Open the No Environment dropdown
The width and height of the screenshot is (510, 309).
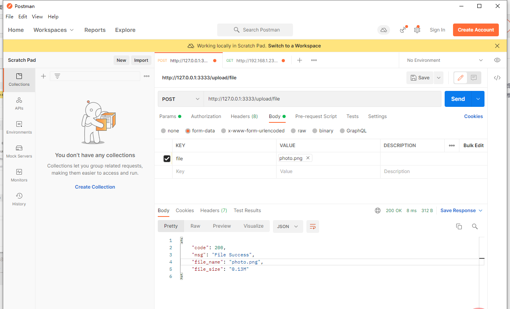tap(445, 60)
